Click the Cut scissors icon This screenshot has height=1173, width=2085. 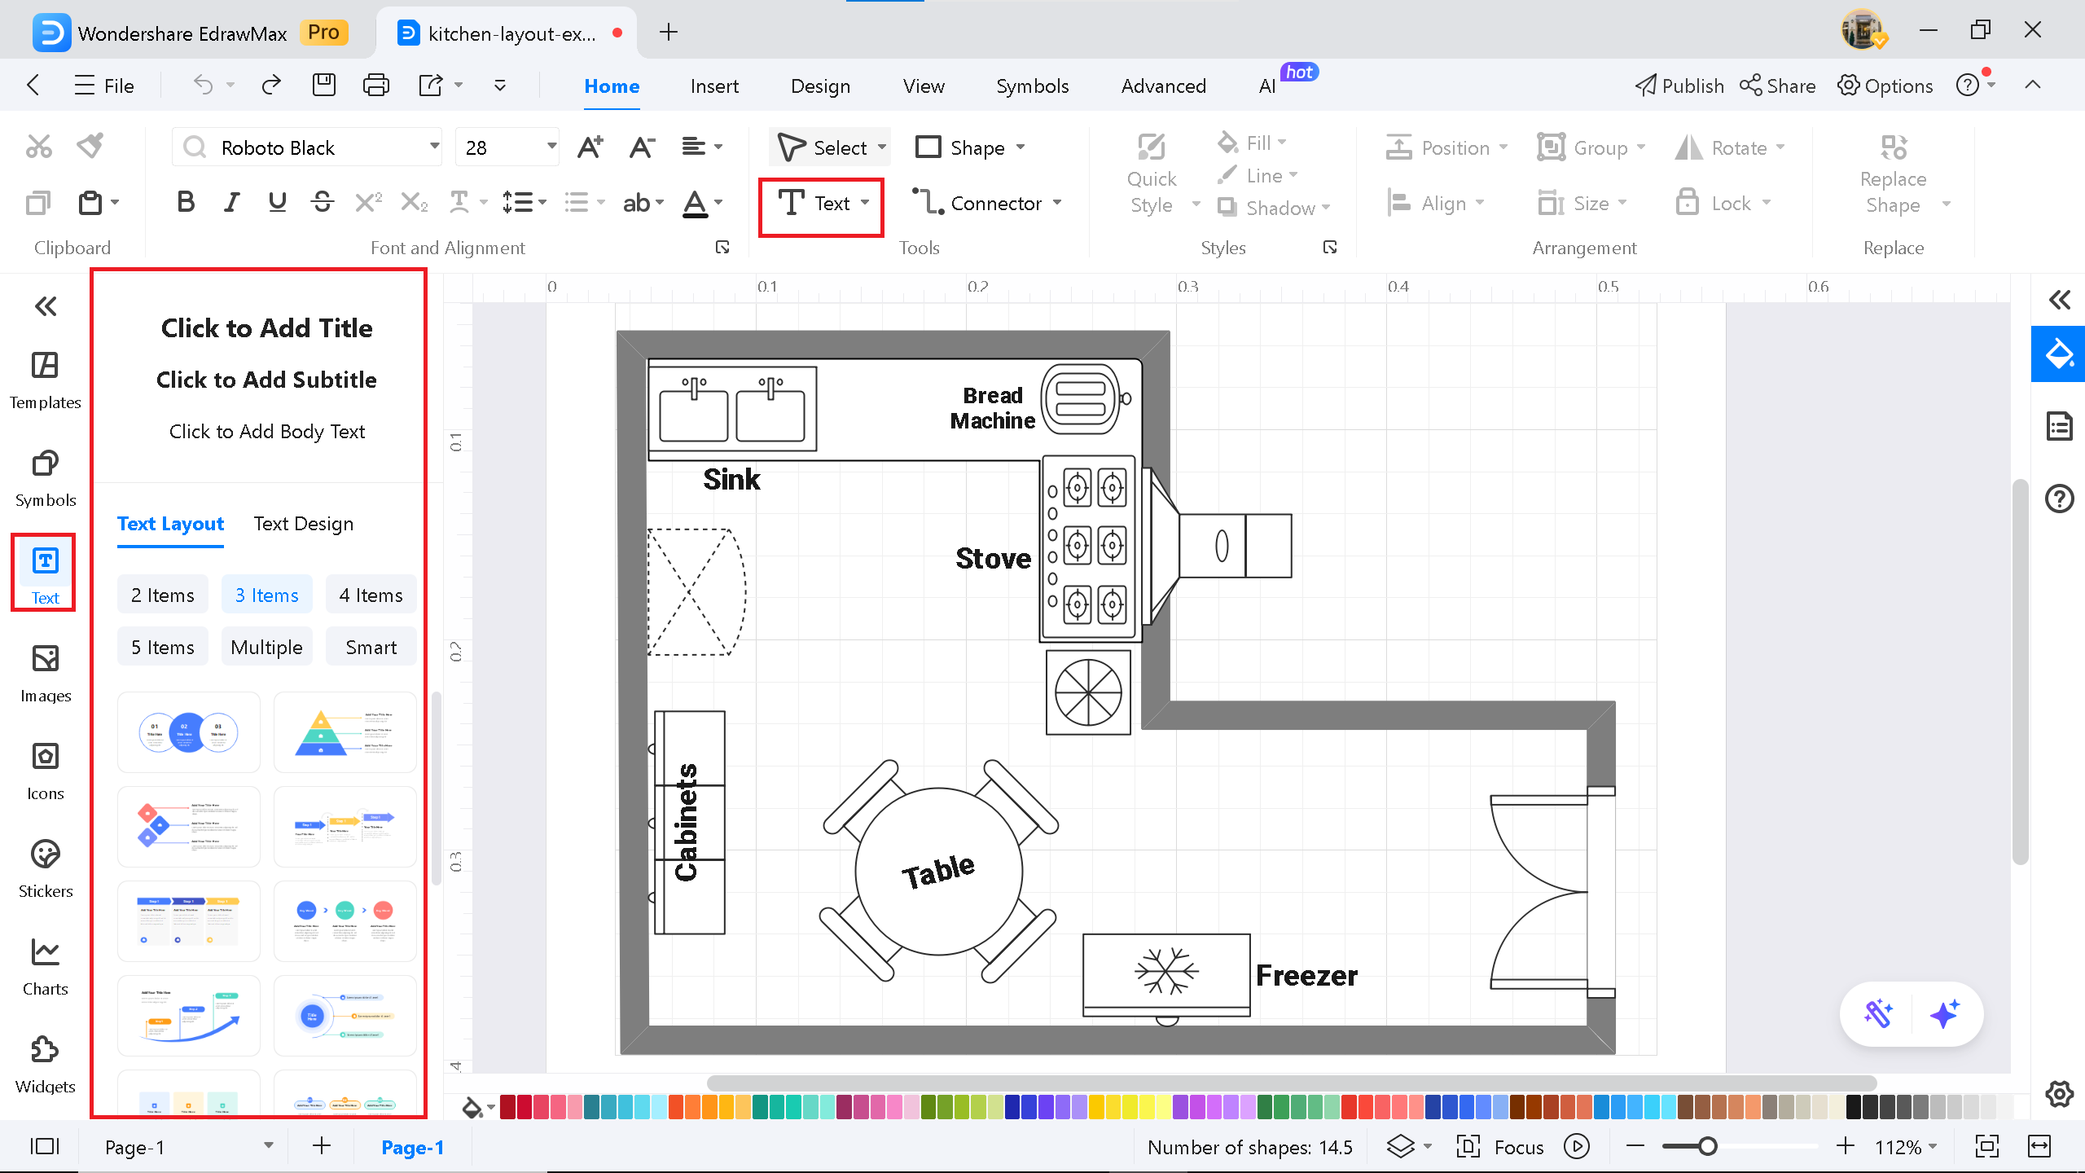click(38, 147)
